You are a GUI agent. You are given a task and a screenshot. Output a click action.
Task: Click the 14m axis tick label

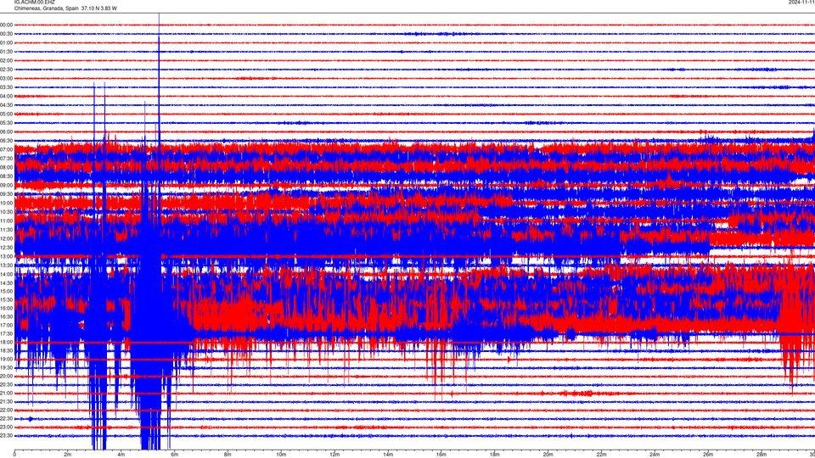pyautogui.click(x=388, y=455)
